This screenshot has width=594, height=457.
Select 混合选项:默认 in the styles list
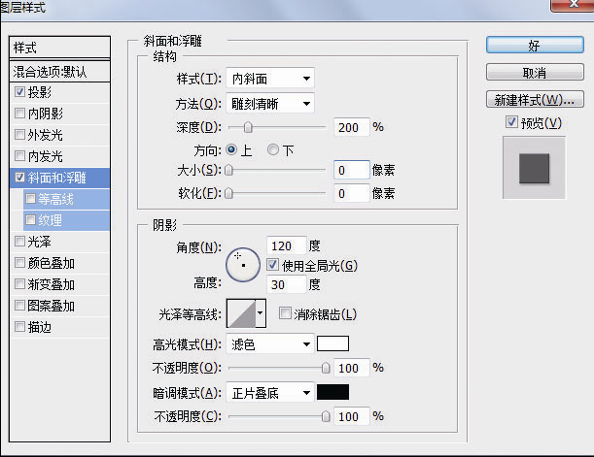[x=60, y=71]
